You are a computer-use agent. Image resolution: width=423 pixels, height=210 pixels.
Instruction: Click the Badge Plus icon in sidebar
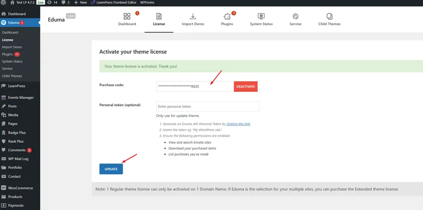[3, 133]
